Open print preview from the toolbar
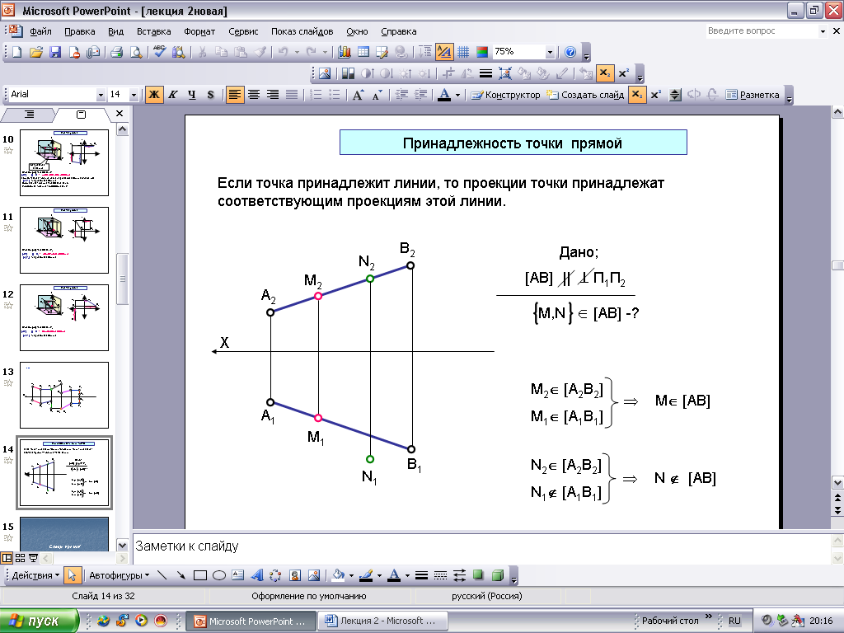The width and height of the screenshot is (844, 633). [x=136, y=52]
